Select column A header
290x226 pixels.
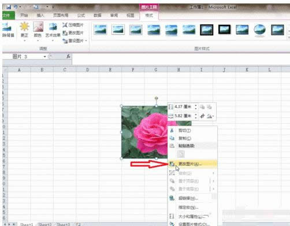19,69
